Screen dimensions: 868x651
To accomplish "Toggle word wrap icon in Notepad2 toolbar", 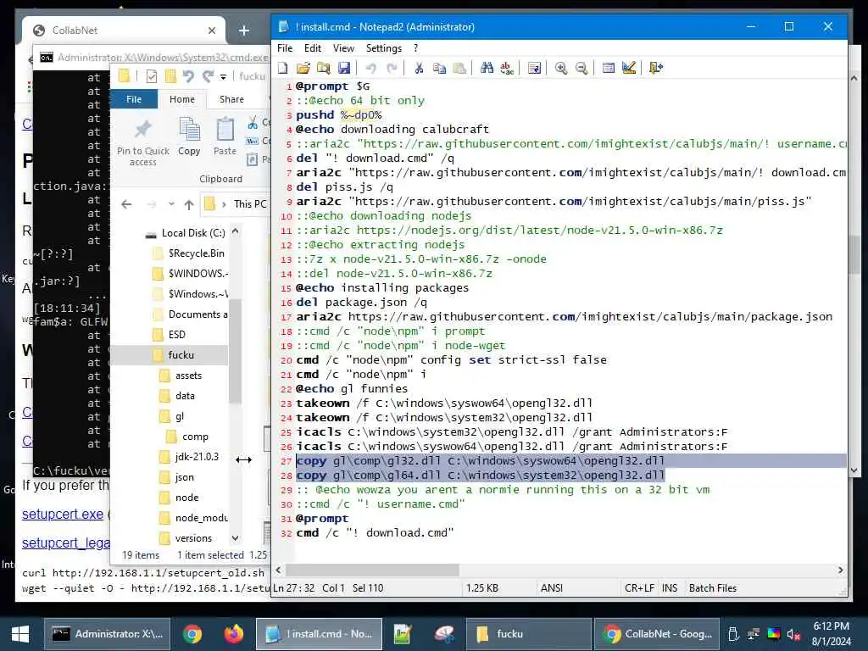I will point(534,68).
